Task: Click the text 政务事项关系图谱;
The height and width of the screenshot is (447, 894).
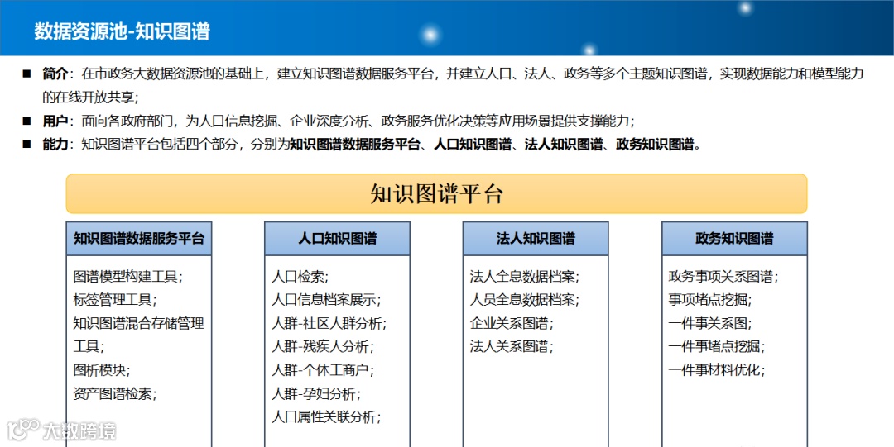Action: pyautogui.click(x=723, y=278)
